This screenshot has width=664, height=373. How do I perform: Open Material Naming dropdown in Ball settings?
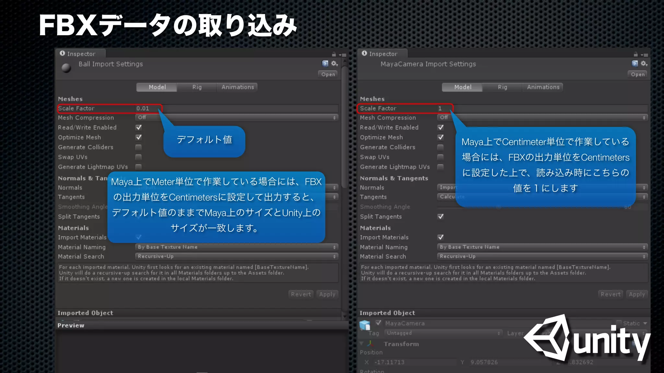(237, 247)
